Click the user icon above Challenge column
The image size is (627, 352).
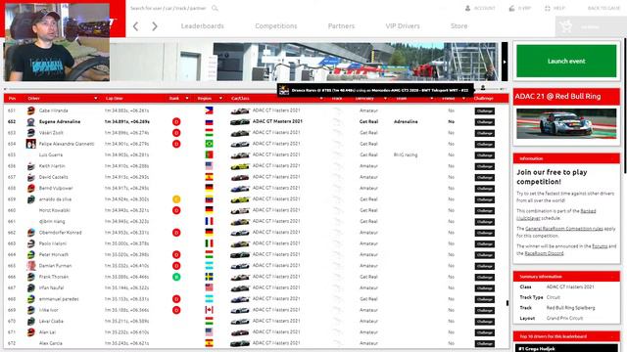coord(483,87)
